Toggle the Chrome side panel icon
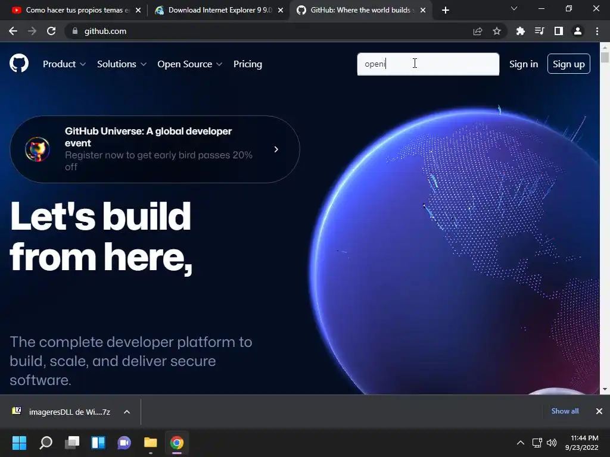The image size is (610, 457). pyautogui.click(x=559, y=31)
